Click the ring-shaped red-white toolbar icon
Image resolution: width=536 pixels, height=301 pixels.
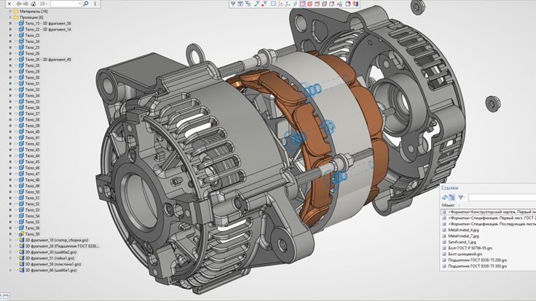click(x=348, y=4)
